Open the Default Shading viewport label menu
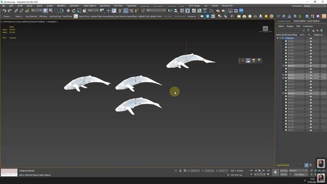The height and width of the screenshot is (184, 327). (x=37, y=21)
